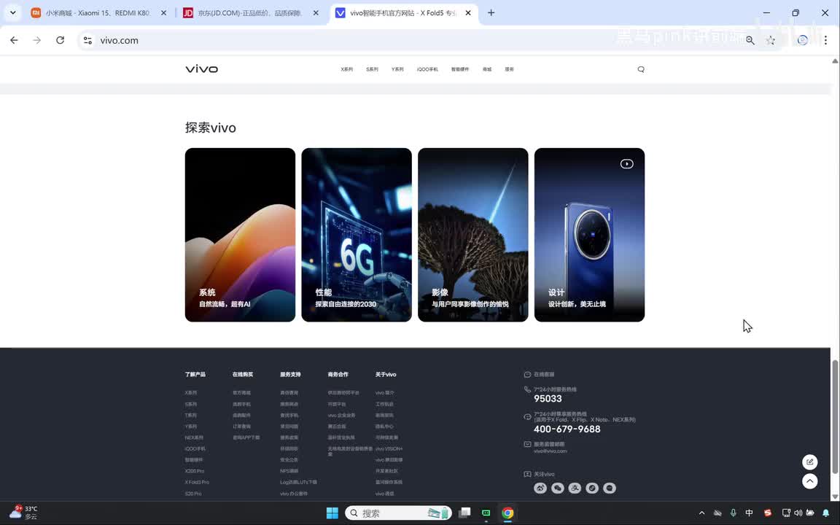Image resolution: width=840 pixels, height=525 pixels.
Task: Open S系列 in the top navigation
Action: point(372,69)
